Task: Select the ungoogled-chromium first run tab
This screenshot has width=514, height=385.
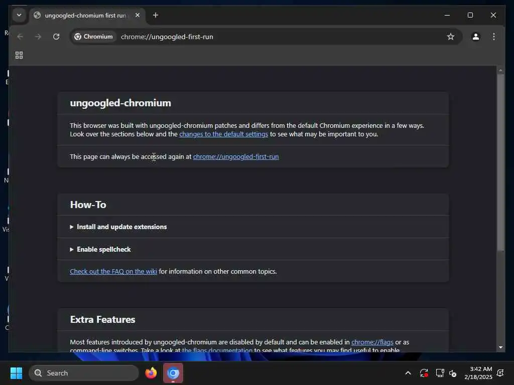Action: coord(87,16)
